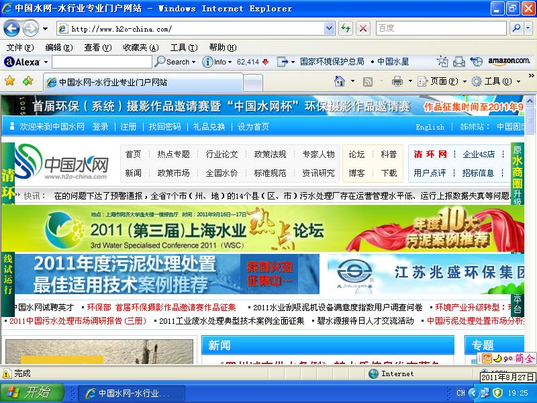Screen dimensions: 537x403
Task: Open a new blank tab
Action: tap(253, 83)
